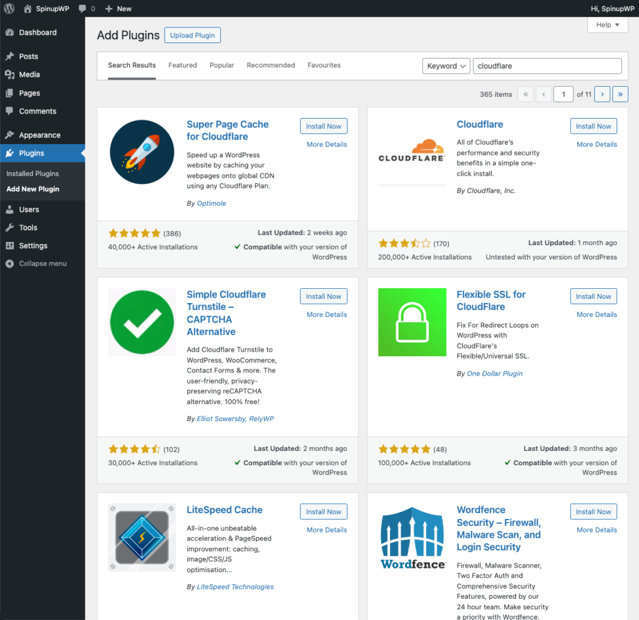639x620 pixels.
Task: Click inside the cloudflare search field
Action: 547,65
